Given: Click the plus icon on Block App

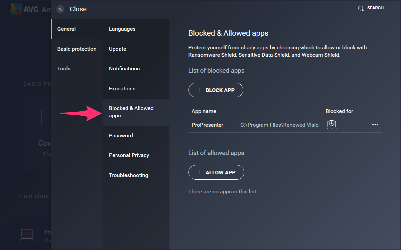Looking at the screenshot, I should click(200, 90).
